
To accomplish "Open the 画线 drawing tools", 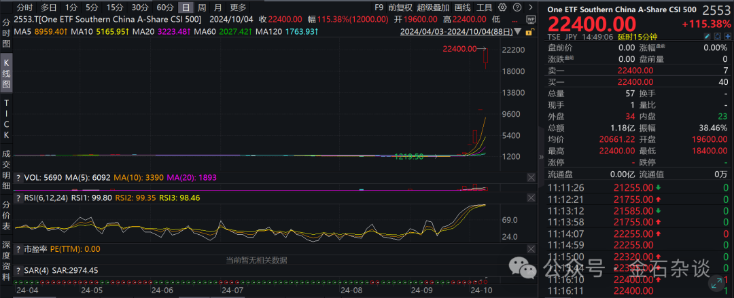I will point(463,7).
